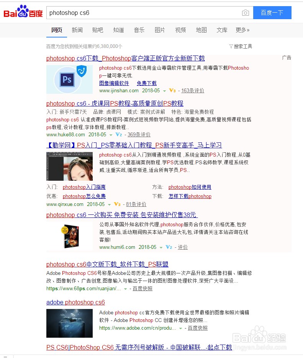Open PS CS6 无需序列号破解版 result
303x358 pixels.
139,348
